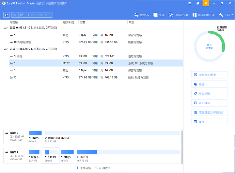This screenshot has height=173, width=235.
Task: Click Properties (屬性) button in side panel
Action: 209,122
